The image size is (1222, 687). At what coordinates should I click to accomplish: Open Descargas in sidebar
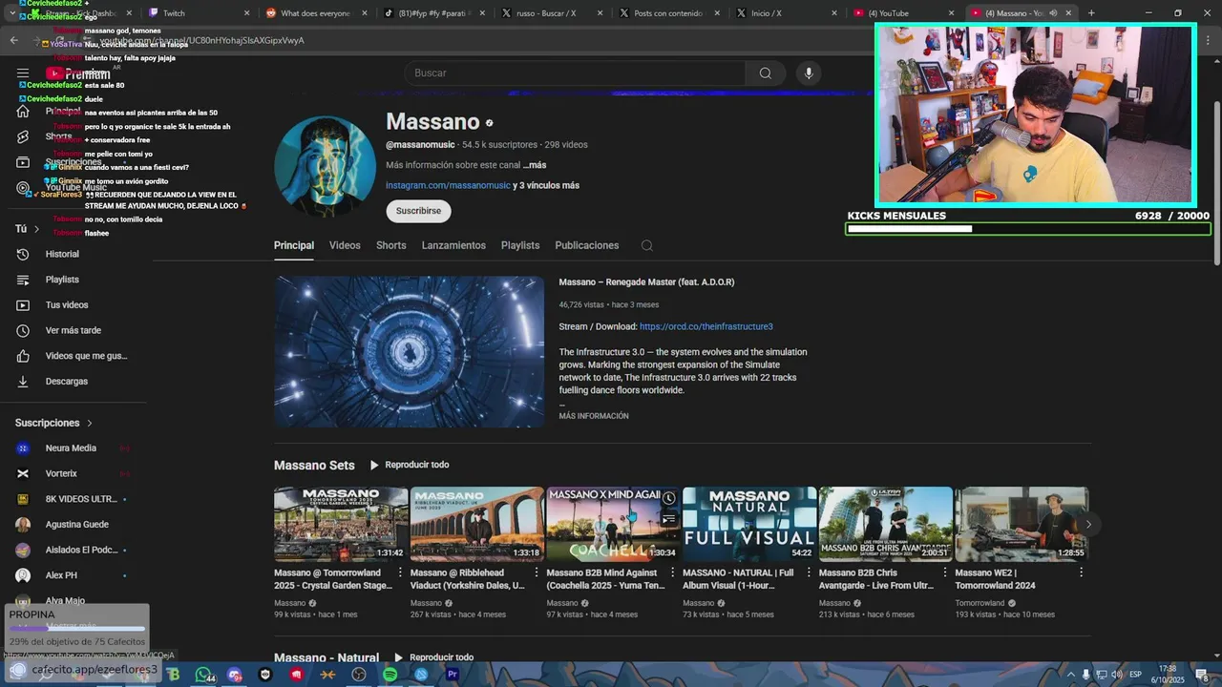(66, 382)
